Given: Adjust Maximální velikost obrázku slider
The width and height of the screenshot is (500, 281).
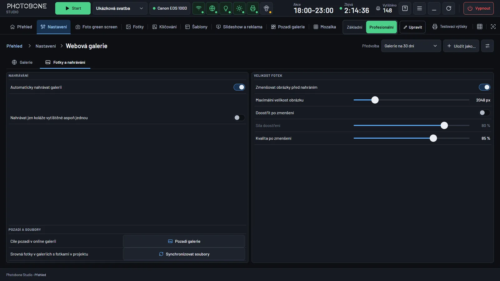Looking at the screenshot, I should pyautogui.click(x=411, y=100).
